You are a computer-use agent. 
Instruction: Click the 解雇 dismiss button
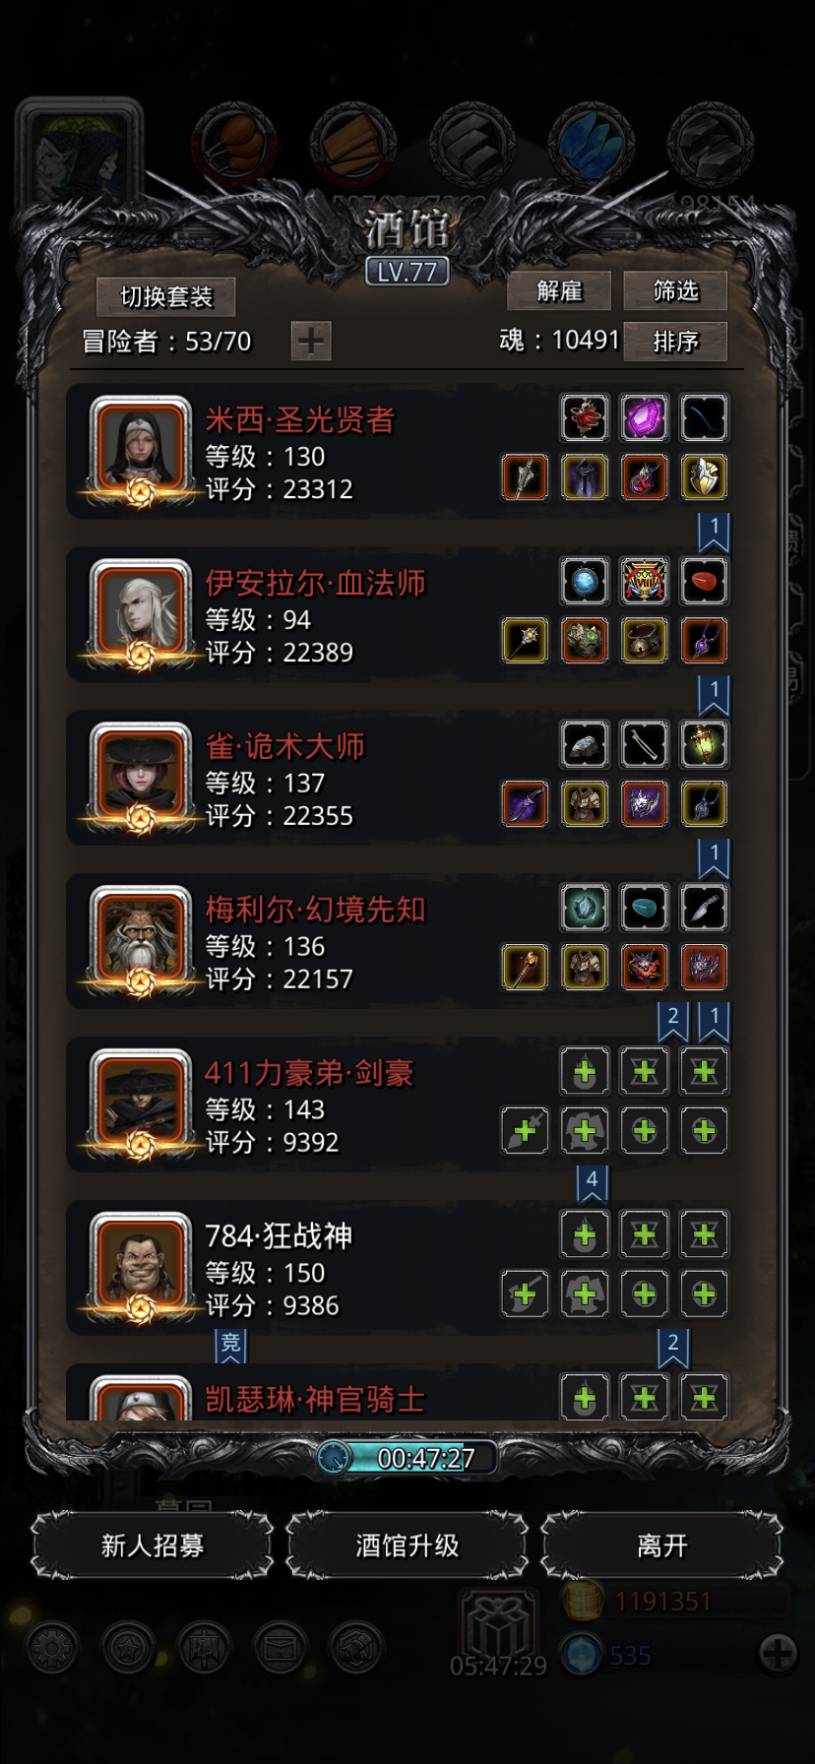(x=559, y=290)
